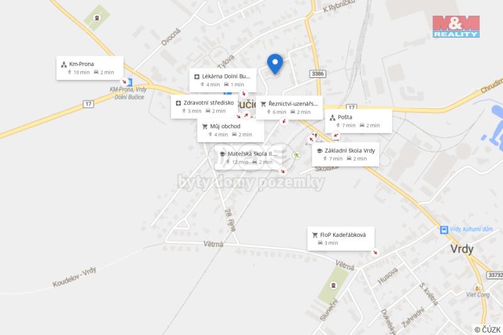This screenshot has width=503, height=335.
Task: Select the Můj obchod shop card
Action: (x=231, y=130)
